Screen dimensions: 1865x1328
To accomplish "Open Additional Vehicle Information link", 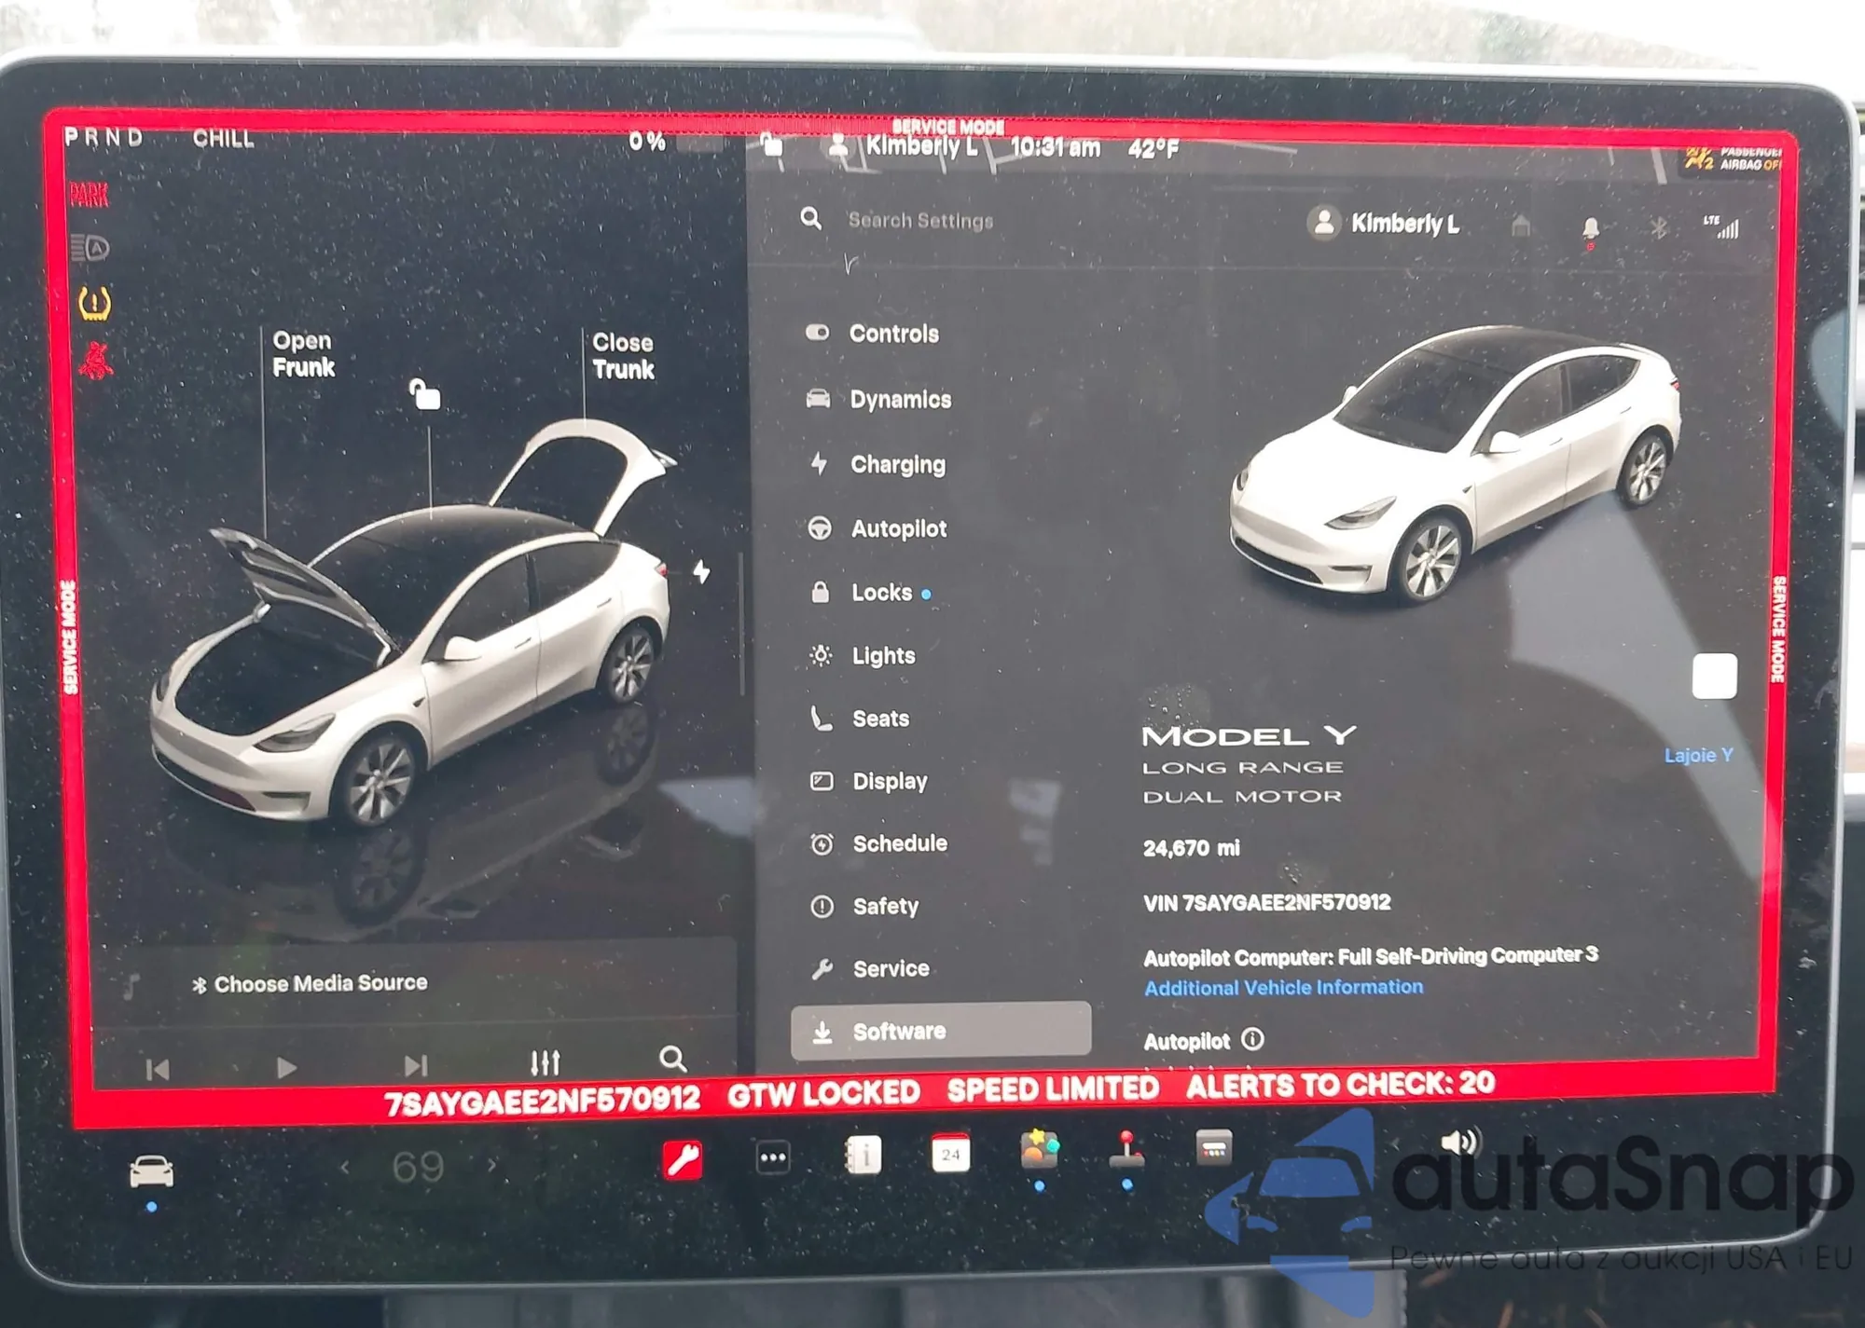I will (x=1283, y=988).
